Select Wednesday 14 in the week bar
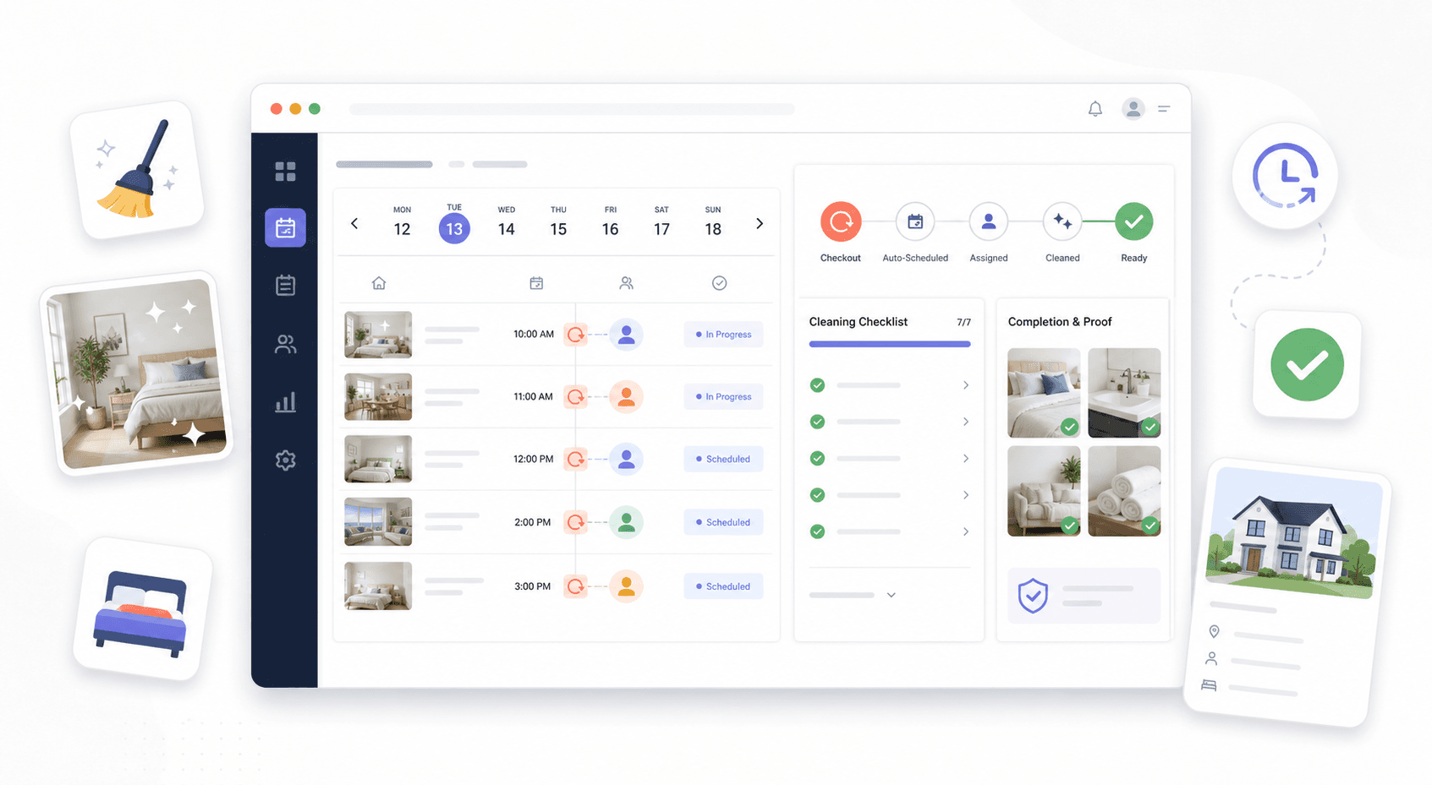 (x=506, y=223)
